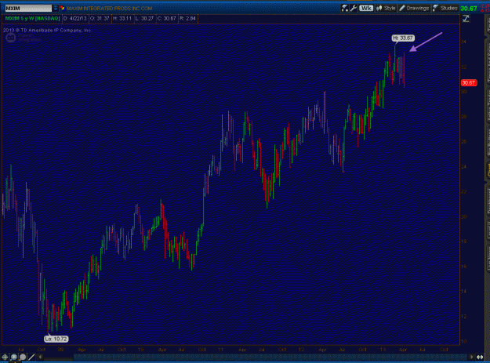Image resolution: width=490 pixels, height=363 pixels.
Task: Open the Style menu
Action: pyautogui.click(x=386, y=8)
